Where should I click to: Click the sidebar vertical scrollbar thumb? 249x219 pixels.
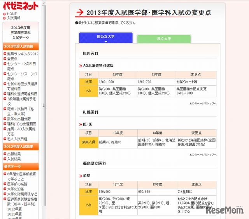click(44, 106)
